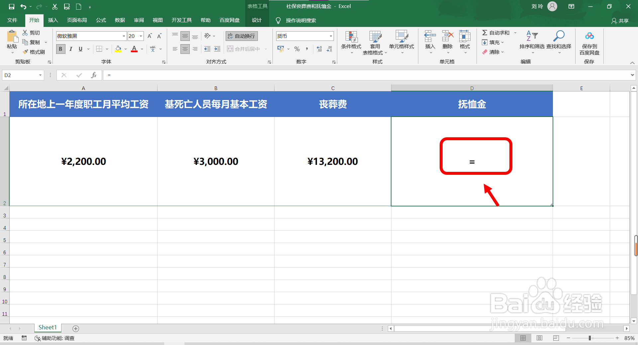Apply bold formatting

click(60, 49)
